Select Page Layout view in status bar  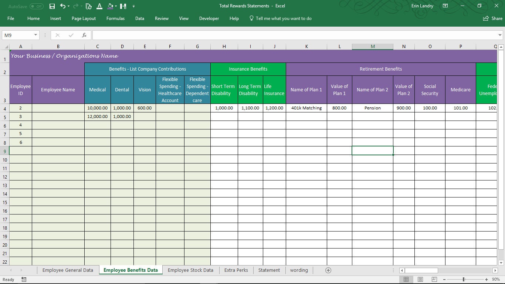click(420, 279)
